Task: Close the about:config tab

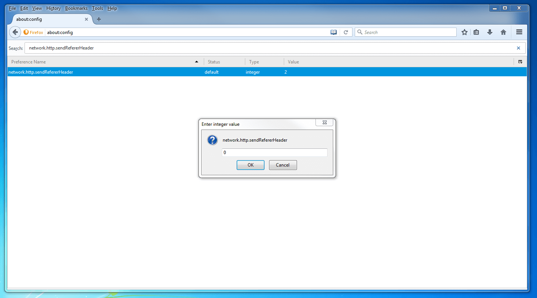Action: coord(86,19)
